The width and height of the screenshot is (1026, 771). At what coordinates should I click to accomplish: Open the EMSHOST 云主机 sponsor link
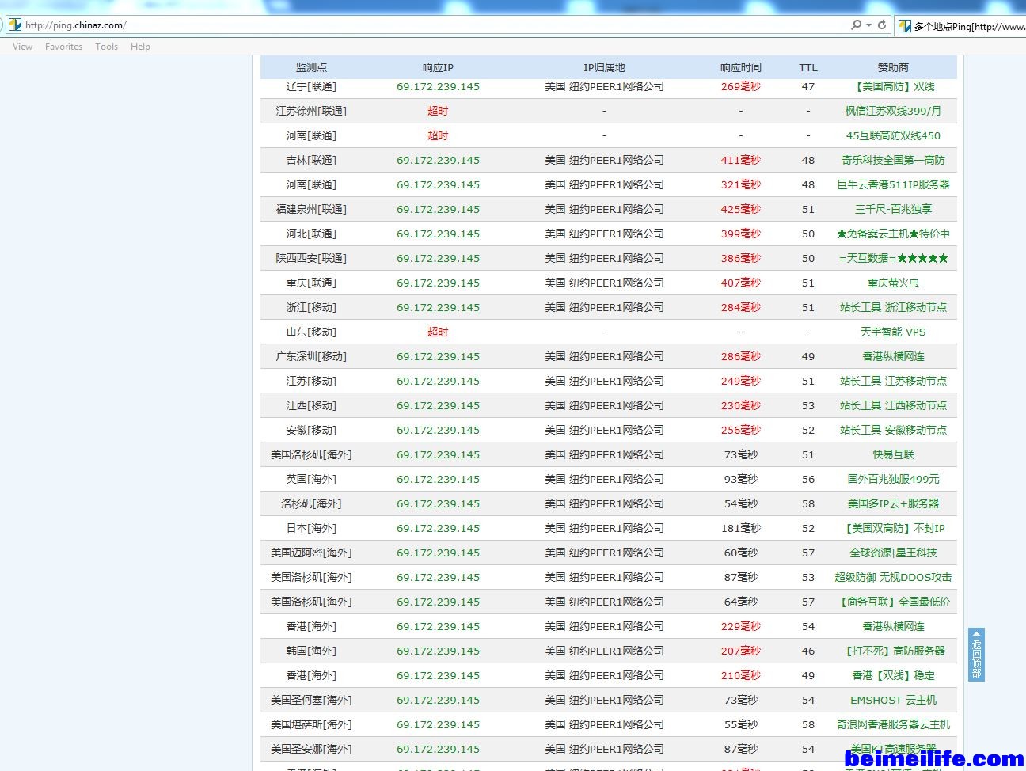tap(892, 701)
